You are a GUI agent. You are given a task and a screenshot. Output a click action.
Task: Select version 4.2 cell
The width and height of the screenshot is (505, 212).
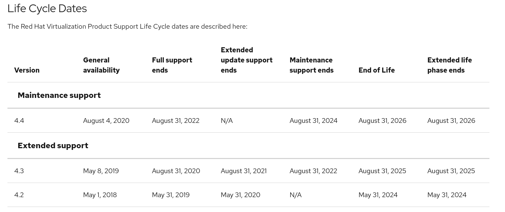pyautogui.click(x=19, y=195)
